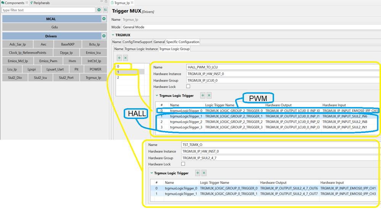The width and height of the screenshot is (381, 209).
Task: Open Hardware Group dropdown TRGMUX_IP_SIUL2_4_7
Action: (x=281, y=158)
